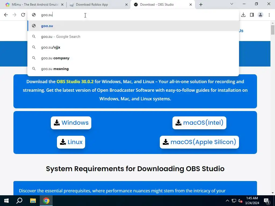Select the goo.su URL suggestion
The width and height of the screenshot is (275, 206).
point(133,26)
